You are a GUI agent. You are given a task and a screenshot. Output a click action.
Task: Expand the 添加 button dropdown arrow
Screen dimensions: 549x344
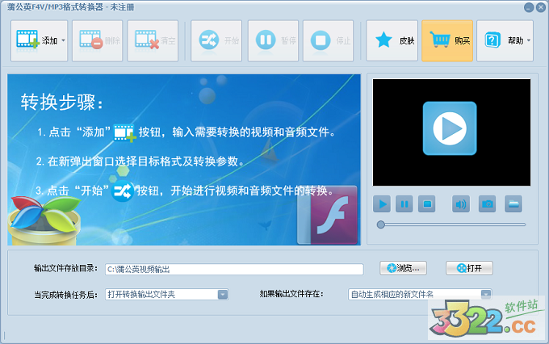pyautogui.click(x=63, y=40)
